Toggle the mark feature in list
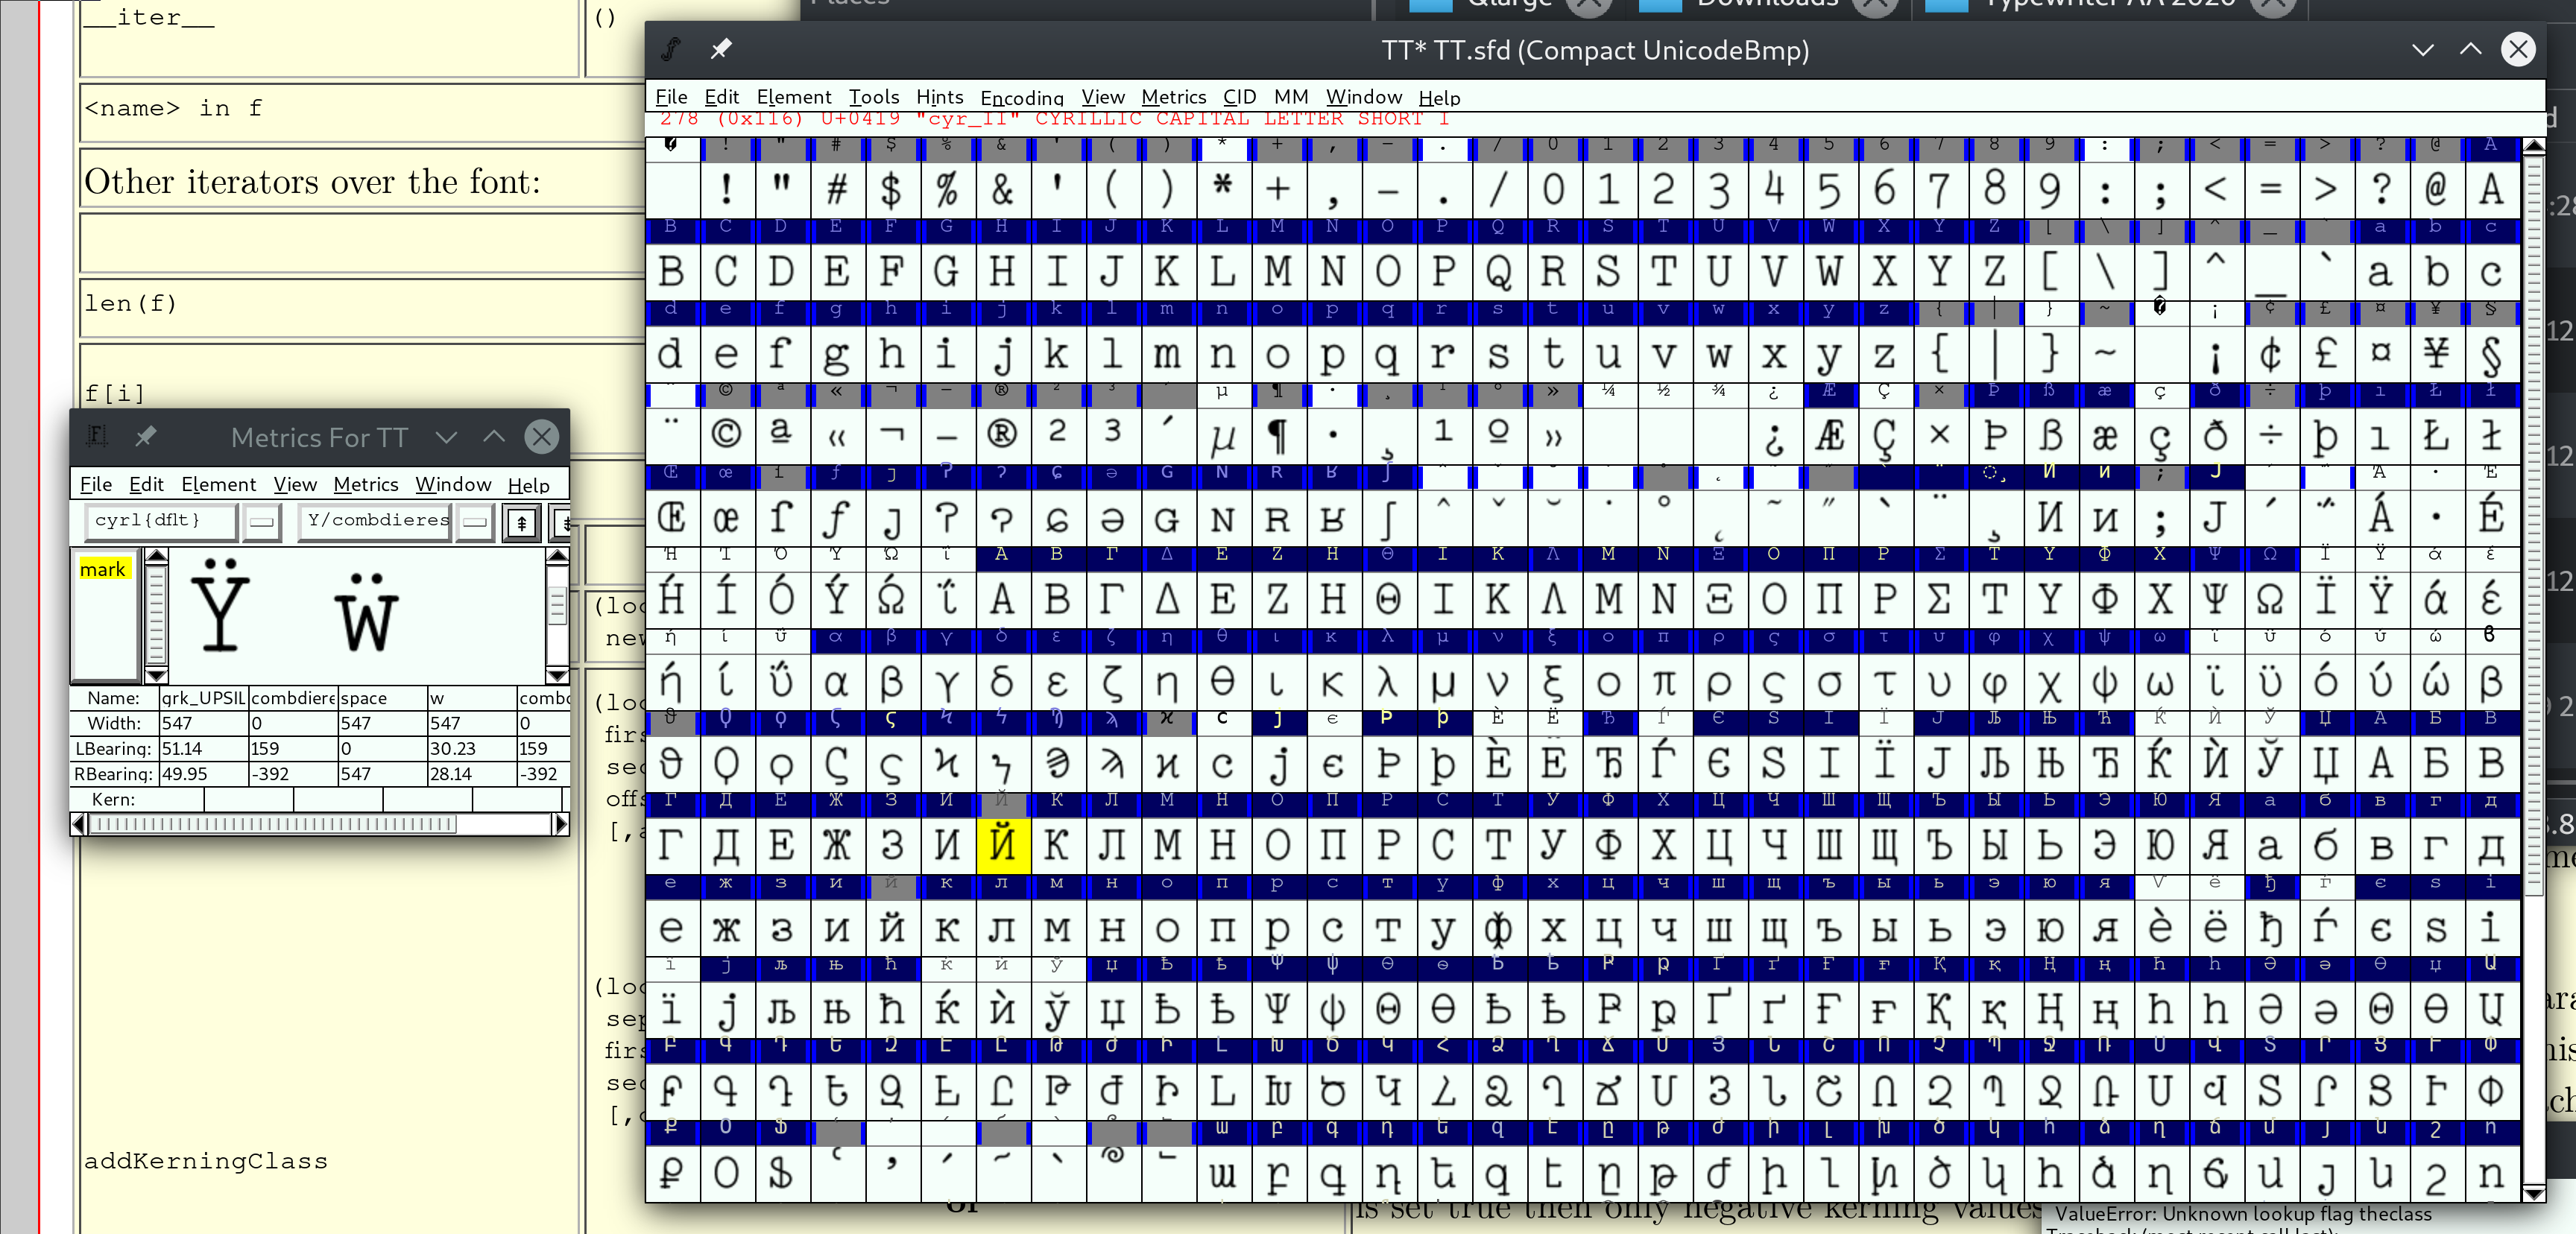 coord(102,569)
